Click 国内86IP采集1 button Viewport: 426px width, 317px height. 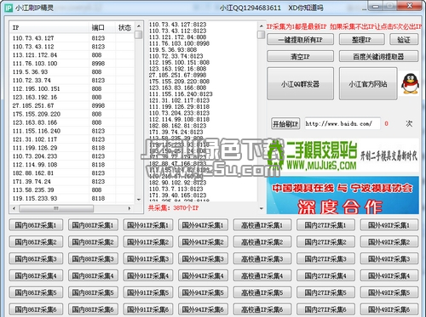36,225
